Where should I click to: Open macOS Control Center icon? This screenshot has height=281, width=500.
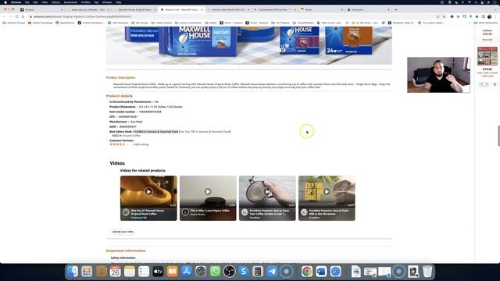click(484, 2)
